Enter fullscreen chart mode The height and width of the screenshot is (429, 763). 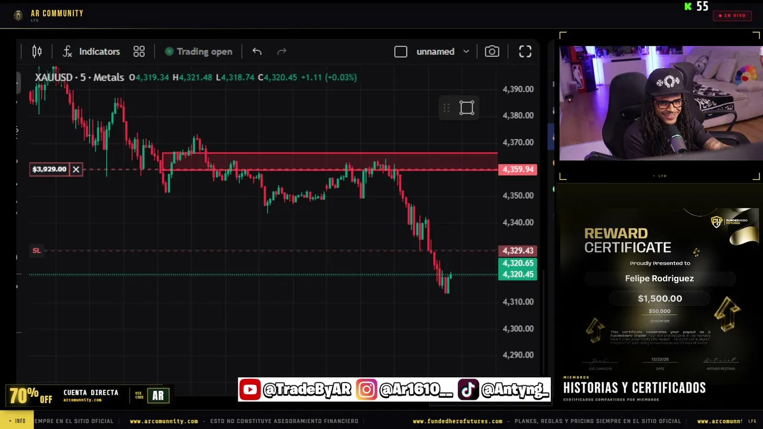525,52
